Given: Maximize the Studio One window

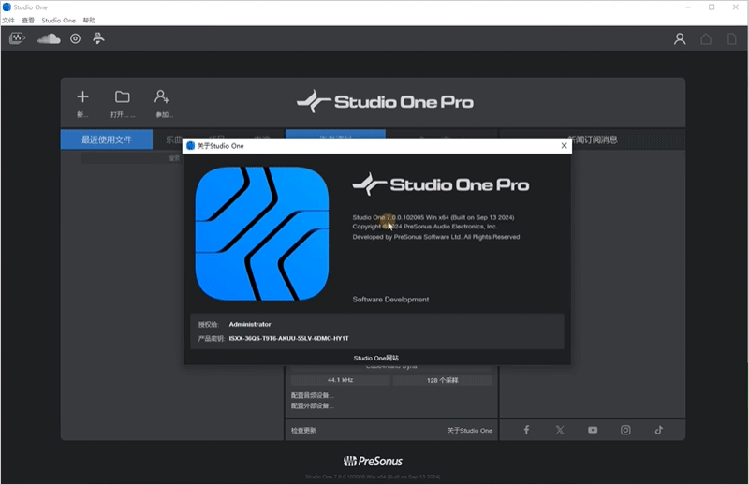Looking at the screenshot, I should tap(712, 7).
